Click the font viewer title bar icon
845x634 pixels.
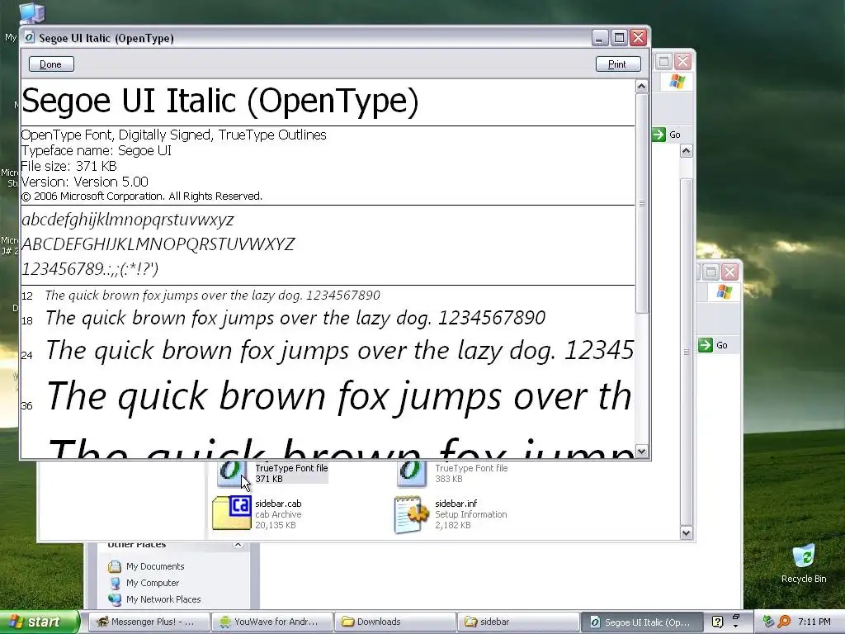tap(30, 38)
